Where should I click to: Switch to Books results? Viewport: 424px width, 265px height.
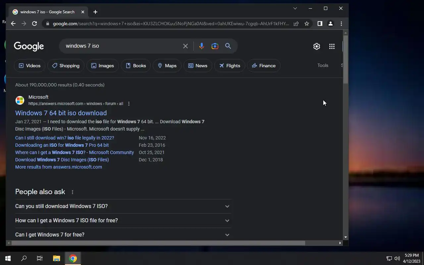tap(136, 66)
